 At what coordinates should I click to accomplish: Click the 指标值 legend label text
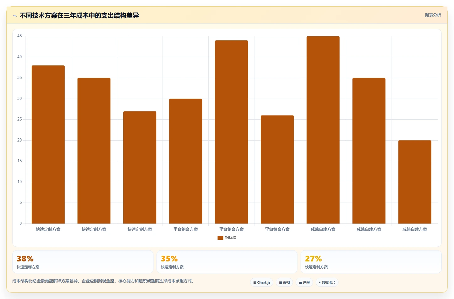pyautogui.click(x=231, y=238)
